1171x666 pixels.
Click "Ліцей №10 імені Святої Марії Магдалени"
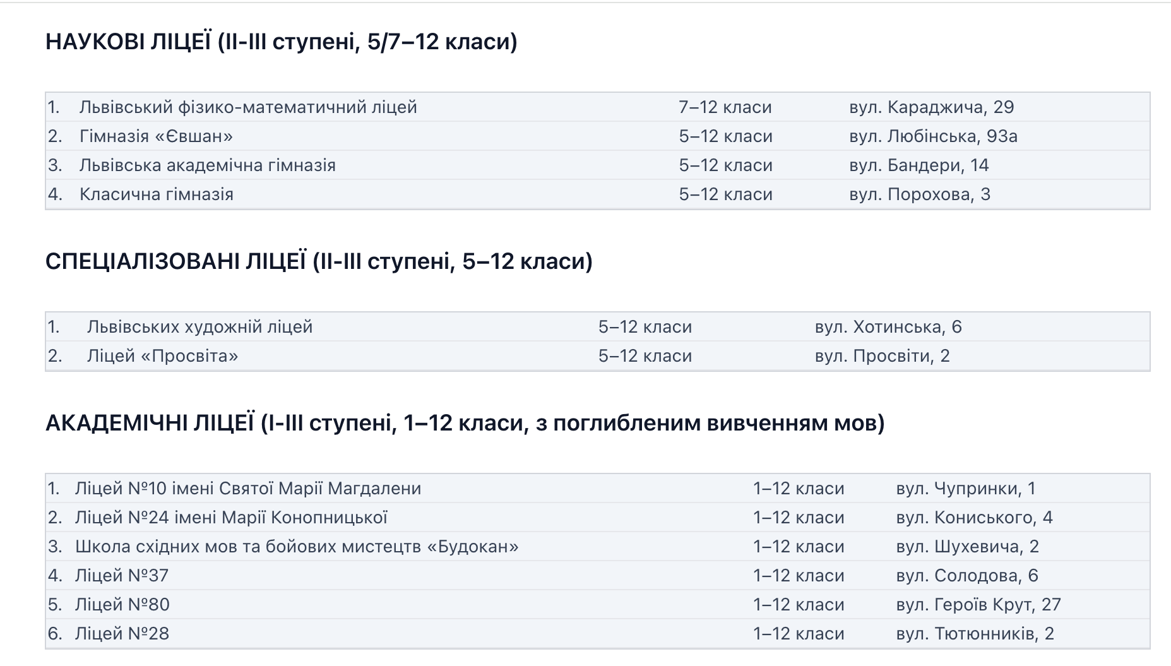tap(247, 489)
